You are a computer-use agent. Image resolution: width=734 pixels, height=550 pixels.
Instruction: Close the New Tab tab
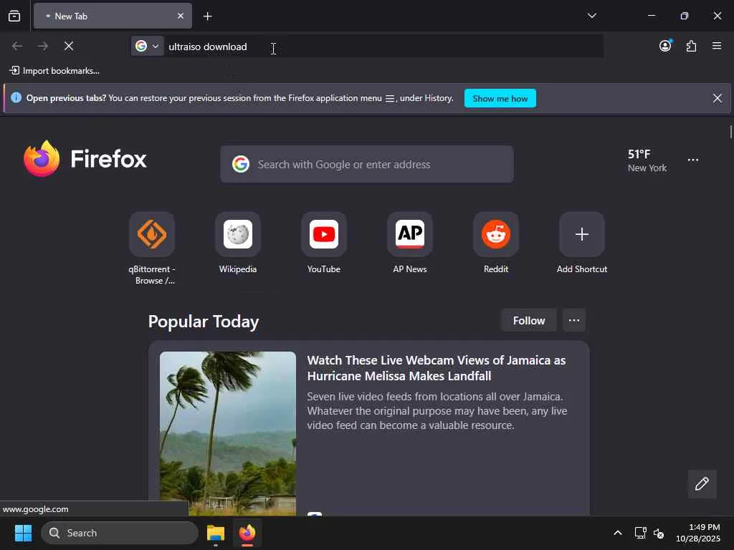[181, 16]
